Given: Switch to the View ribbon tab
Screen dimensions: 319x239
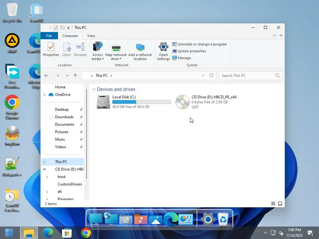Looking at the screenshot, I should (91, 36).
